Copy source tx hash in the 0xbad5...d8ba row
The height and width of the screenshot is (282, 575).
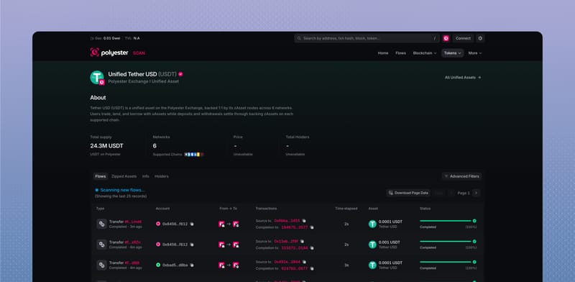pos(304,262)
